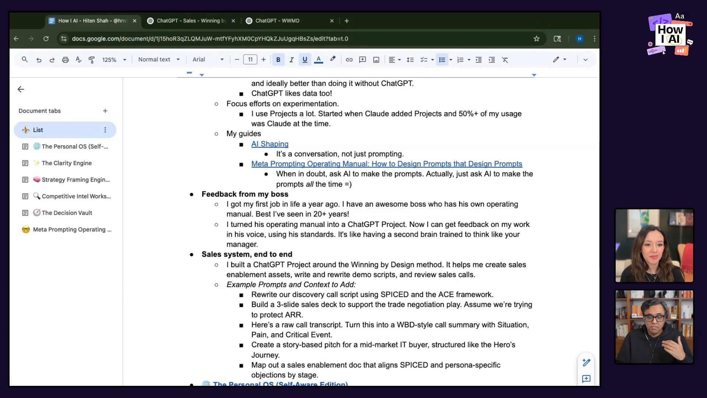Undo the last edit
Viewport: 707px width, 398px height.
(39, 60)
